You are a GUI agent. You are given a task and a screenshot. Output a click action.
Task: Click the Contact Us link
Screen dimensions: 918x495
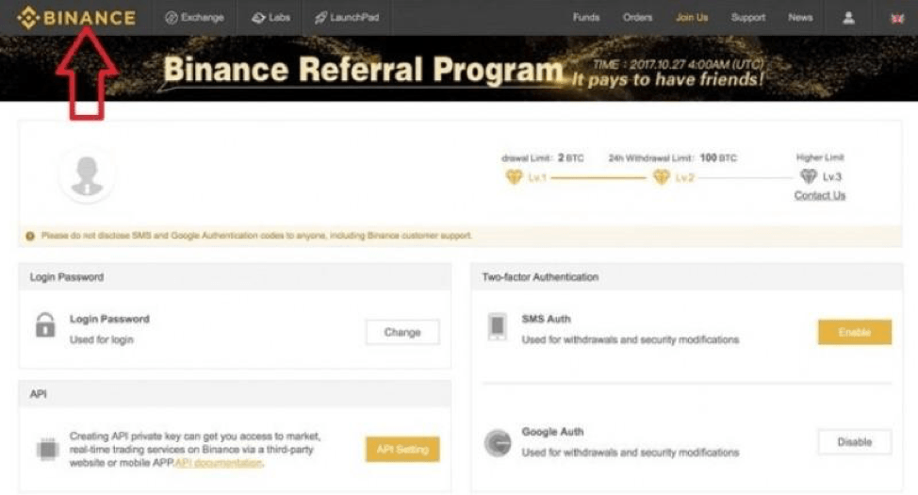[820, 195]
